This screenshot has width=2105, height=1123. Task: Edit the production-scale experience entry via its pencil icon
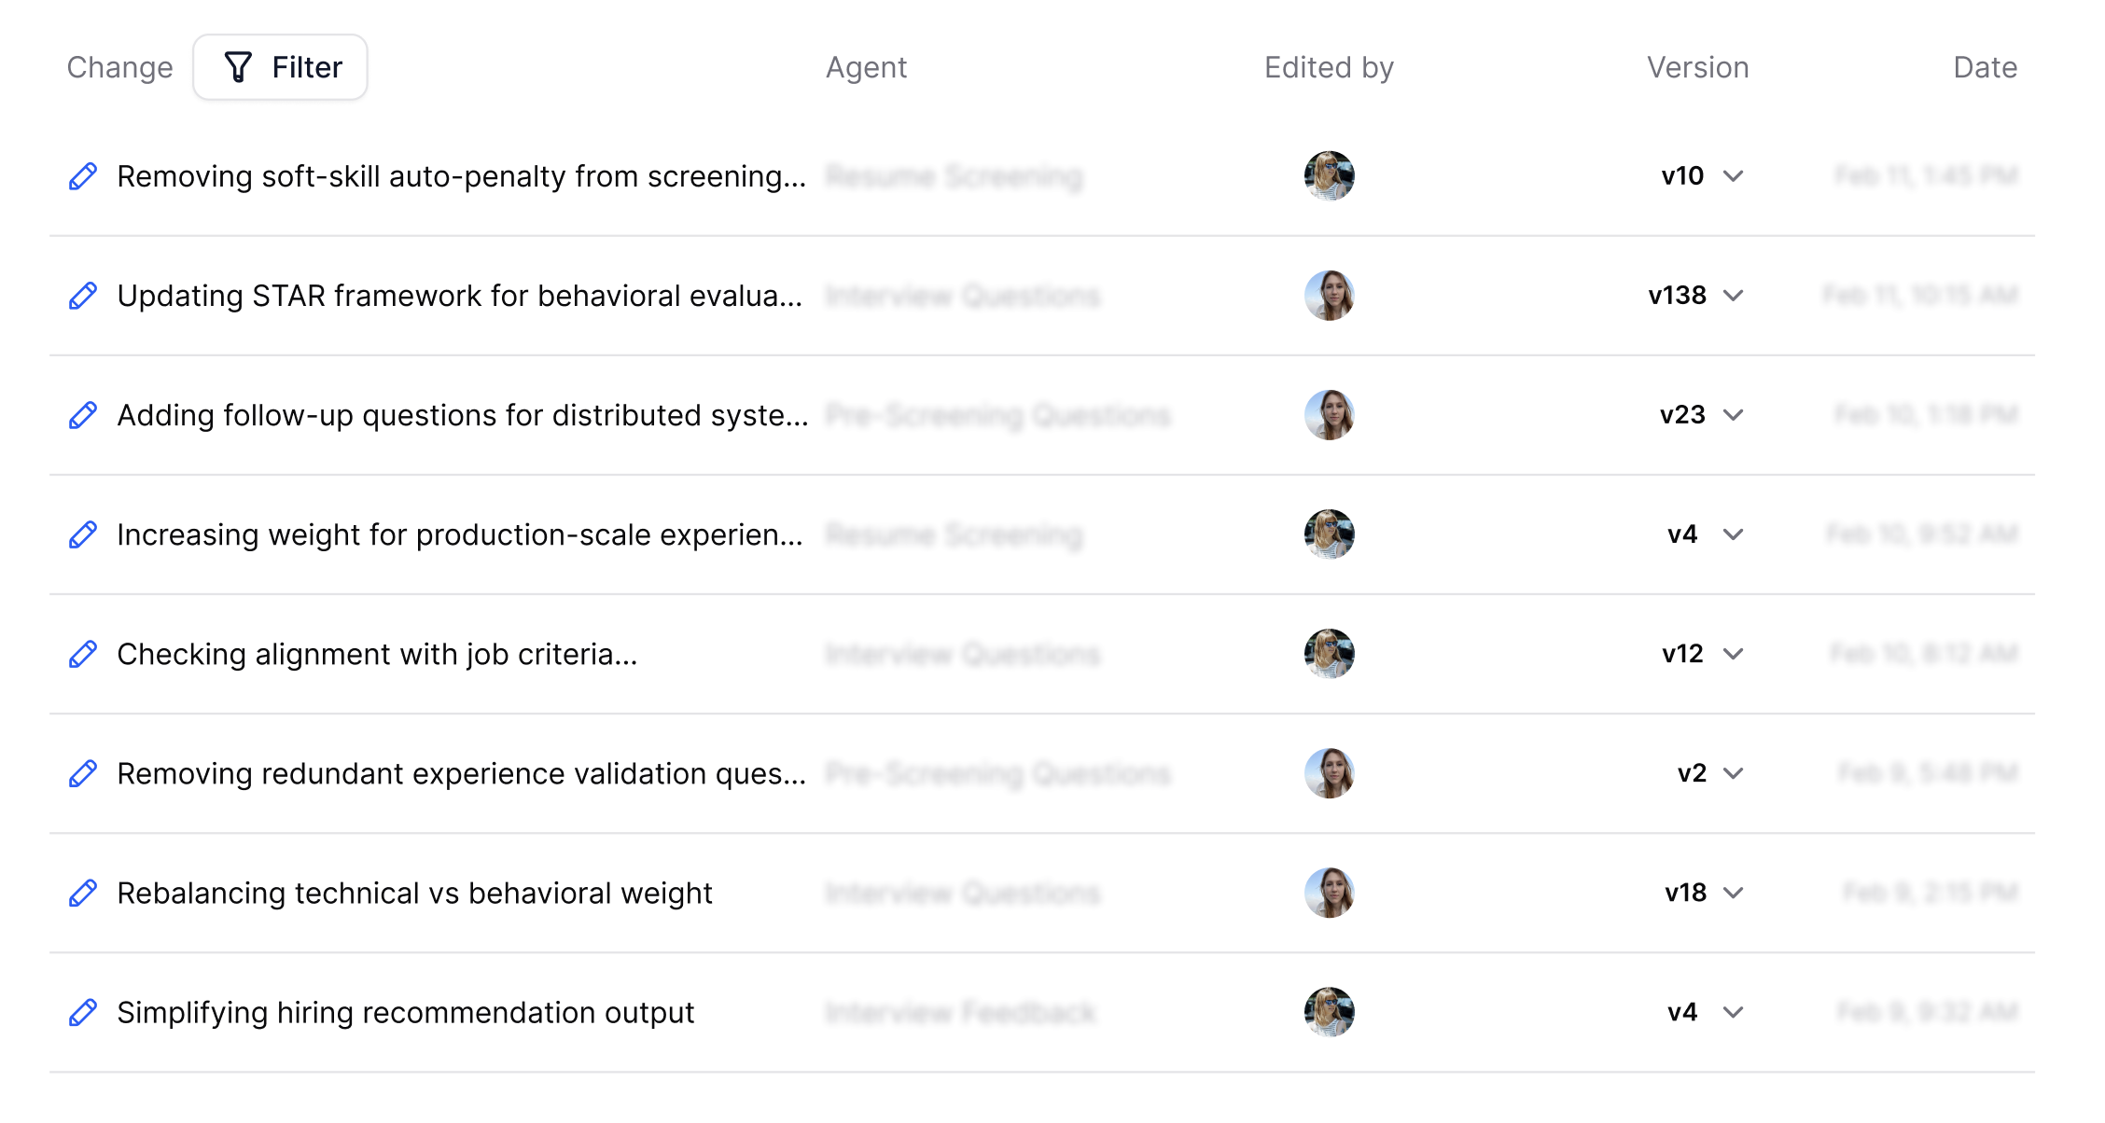click(x=83, y=534)
